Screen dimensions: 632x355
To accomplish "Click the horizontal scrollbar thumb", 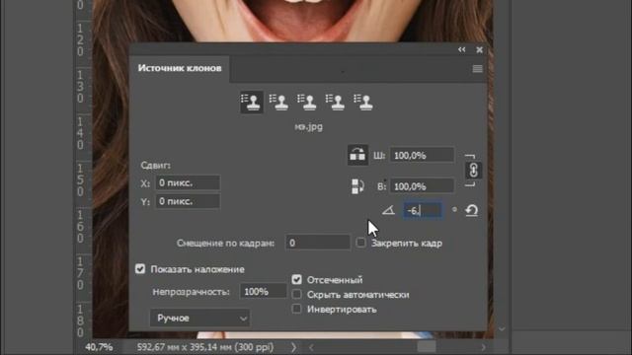I will click(427, 346).
